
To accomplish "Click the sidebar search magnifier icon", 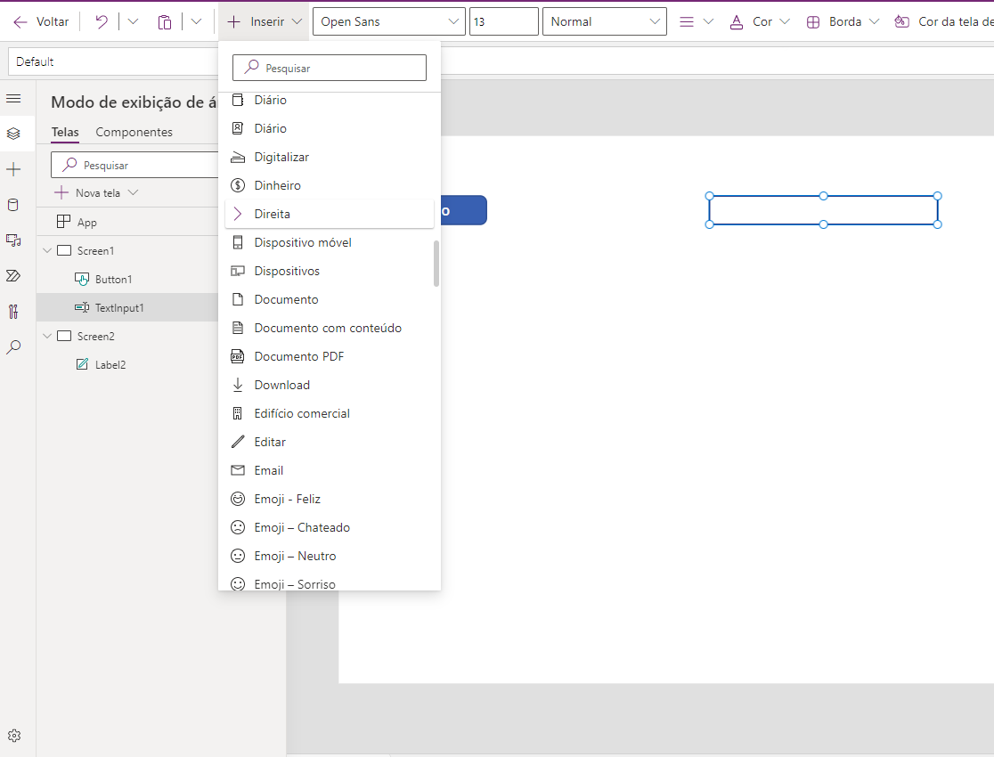I will coord(13,346).
